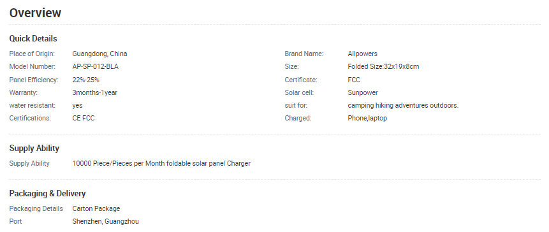The width and height of the screenshot is (549, 232).
Task: Click the Carton Package packaging value
Action: (96, 208)
